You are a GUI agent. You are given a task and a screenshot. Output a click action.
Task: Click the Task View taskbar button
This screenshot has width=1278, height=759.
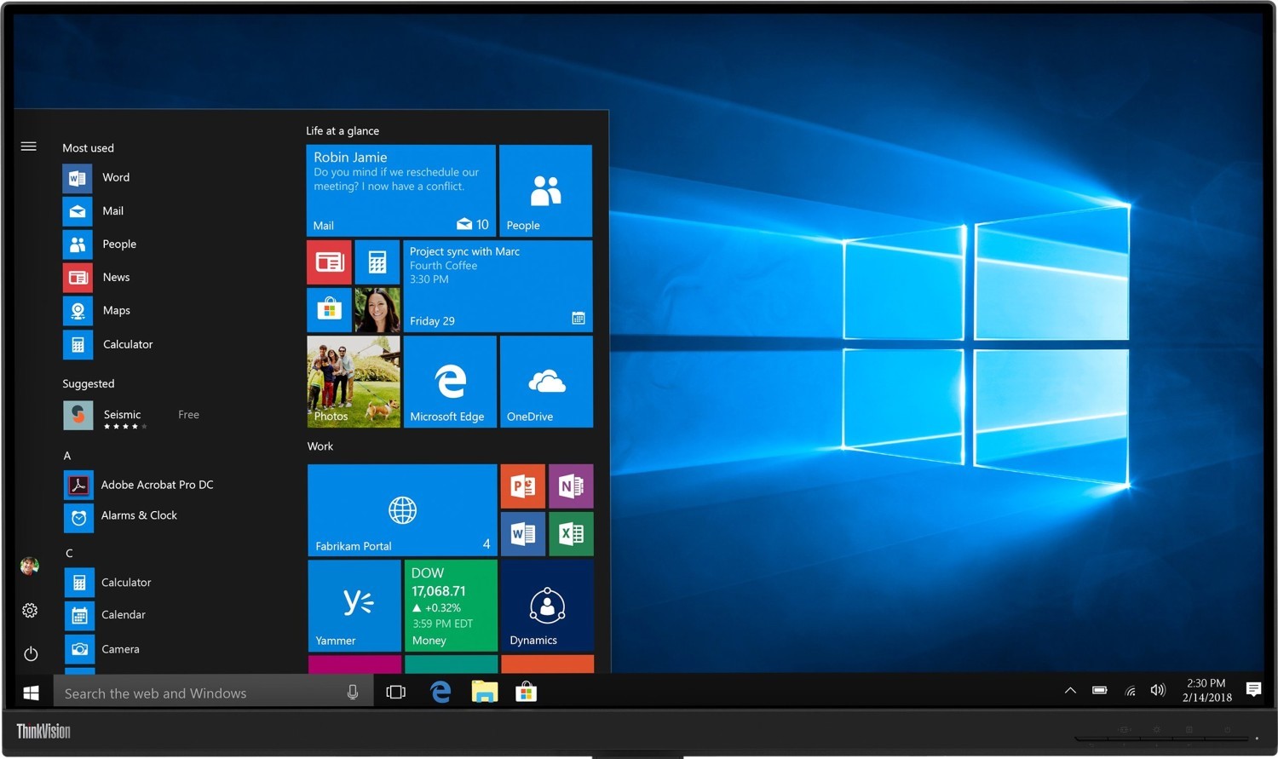point(395,692)
